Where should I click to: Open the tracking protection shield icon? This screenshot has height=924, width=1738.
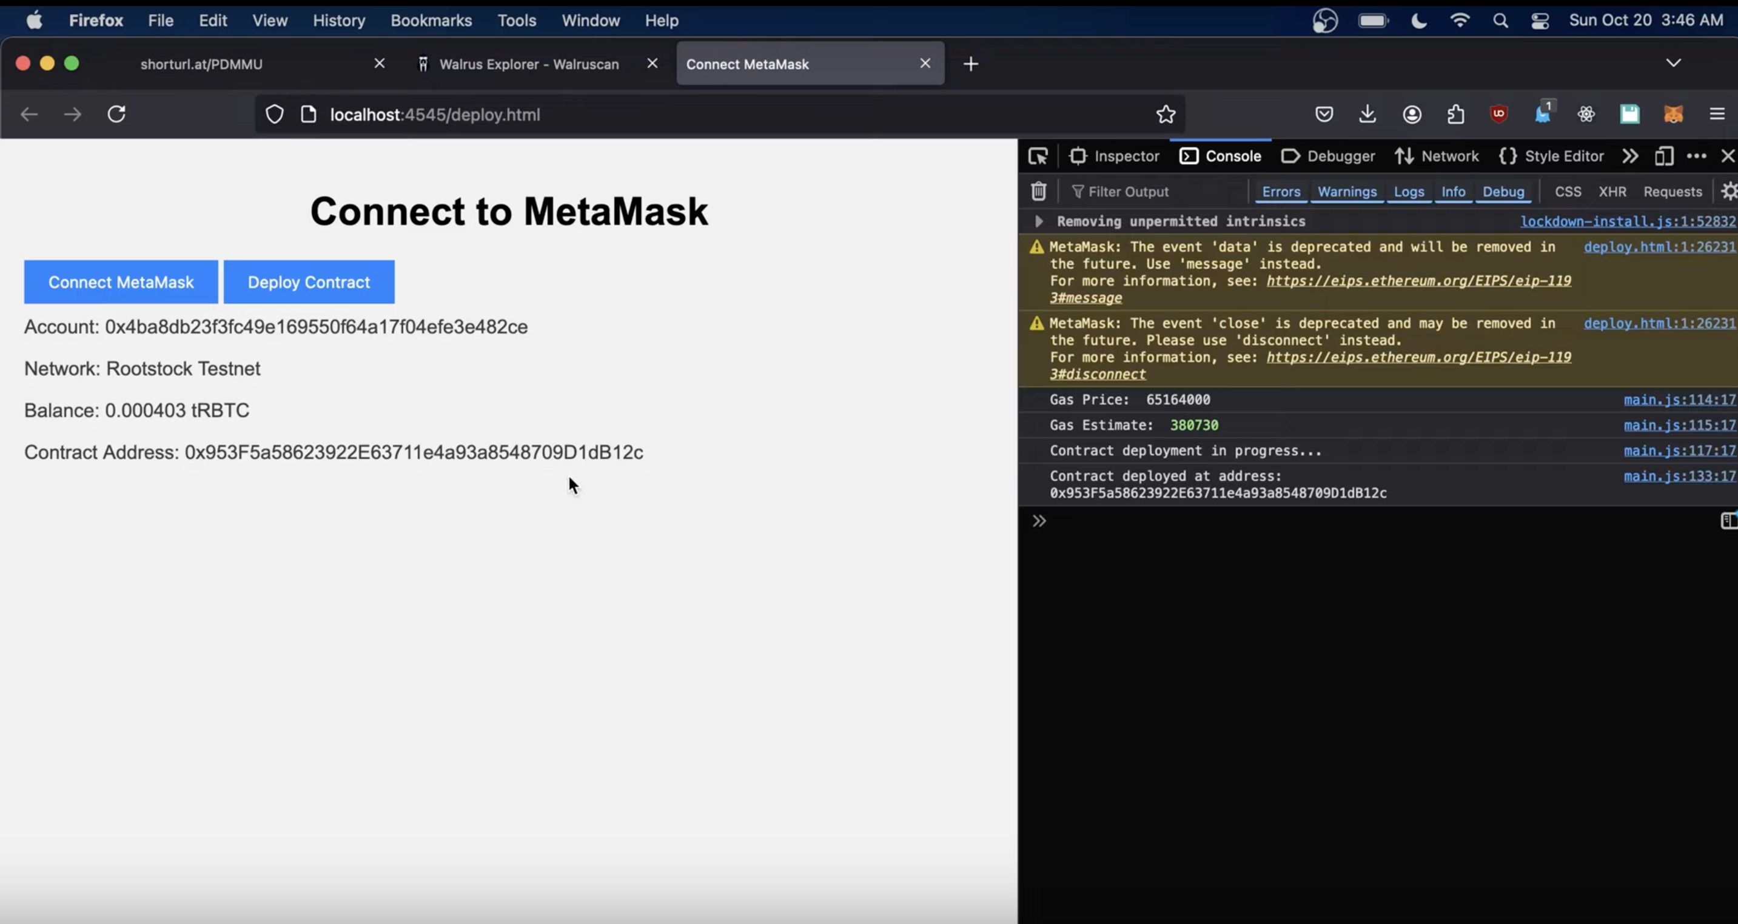(275, 115)
